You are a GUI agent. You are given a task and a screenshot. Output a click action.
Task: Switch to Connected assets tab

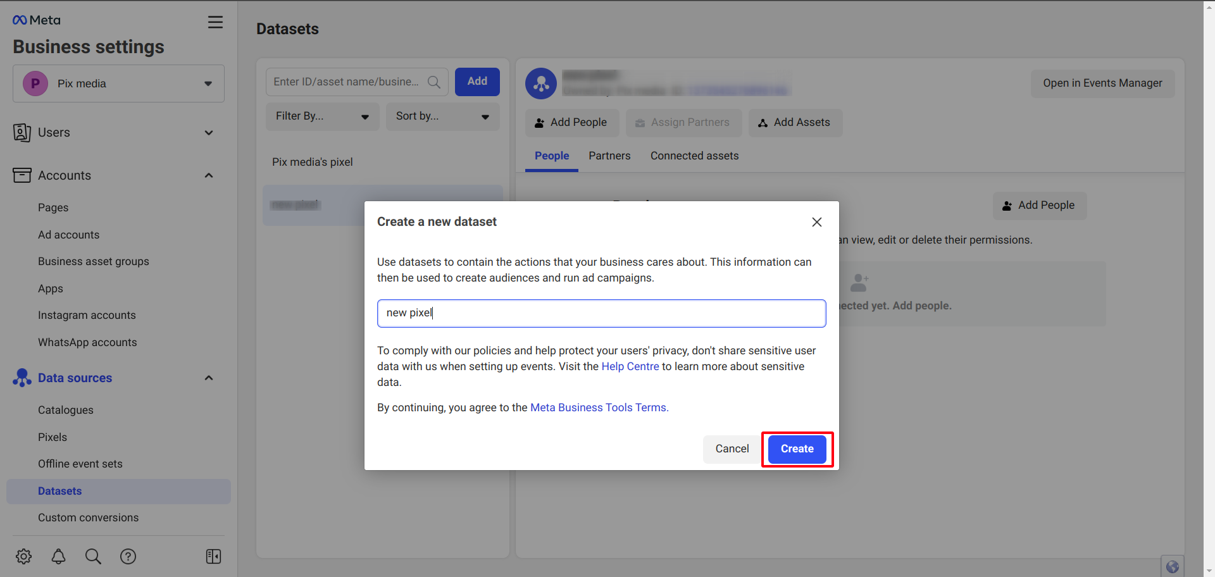(x=694, y=156)
